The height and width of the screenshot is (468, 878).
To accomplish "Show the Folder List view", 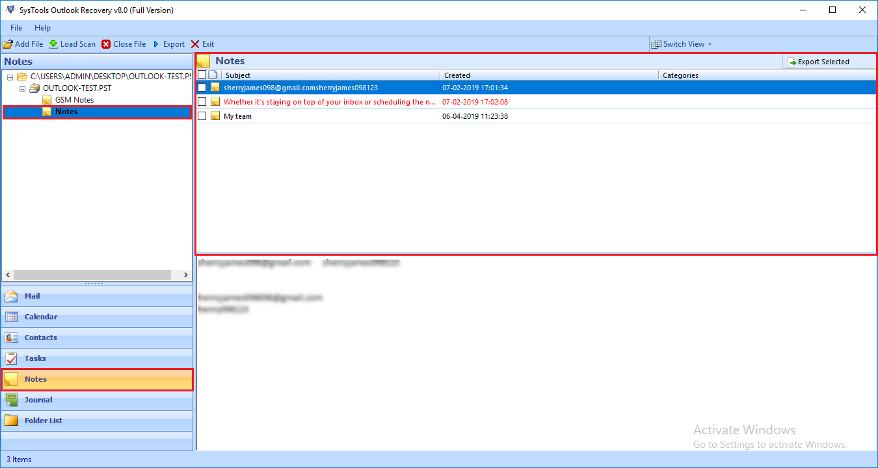I will pyautogui.click(x=97, y=421).
